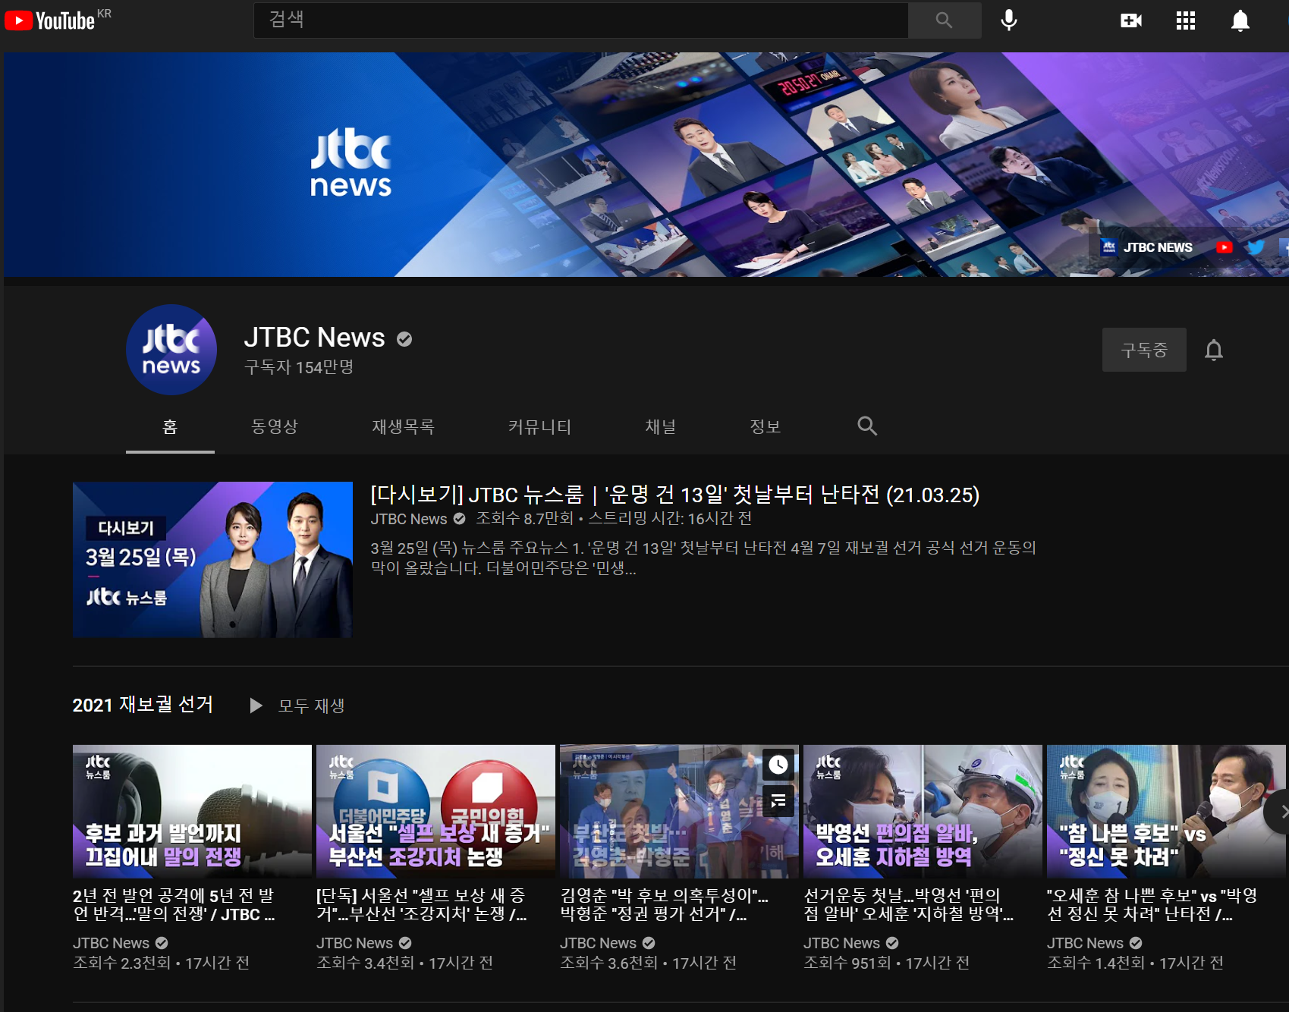Open the 참 나쁜 후보 vs thumbnail

1166,811
